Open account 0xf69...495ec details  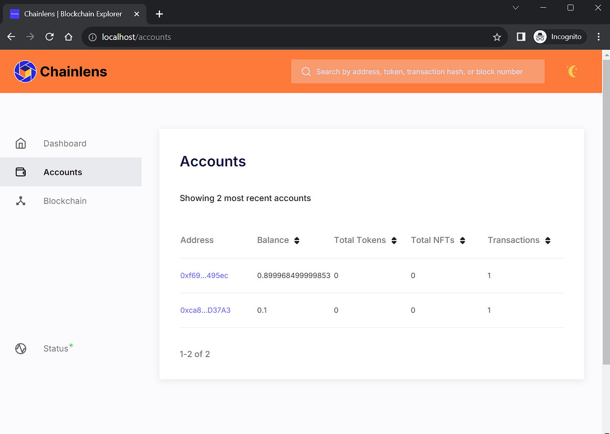click(204, 276)
